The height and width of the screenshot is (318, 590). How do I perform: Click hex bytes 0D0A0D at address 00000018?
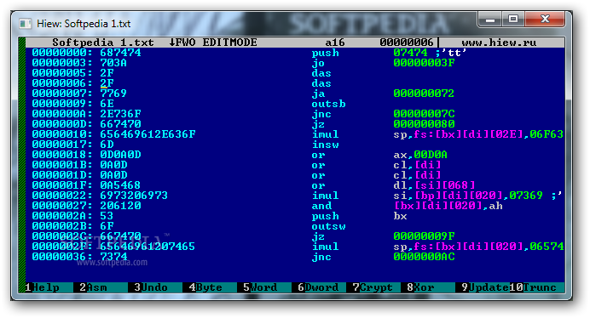[x=120, y=155]
